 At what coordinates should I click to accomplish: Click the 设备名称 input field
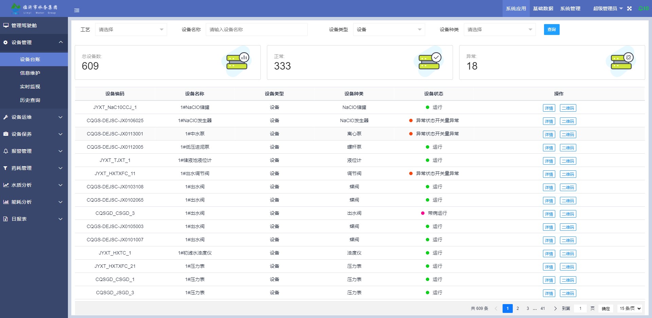coord(257,30)
